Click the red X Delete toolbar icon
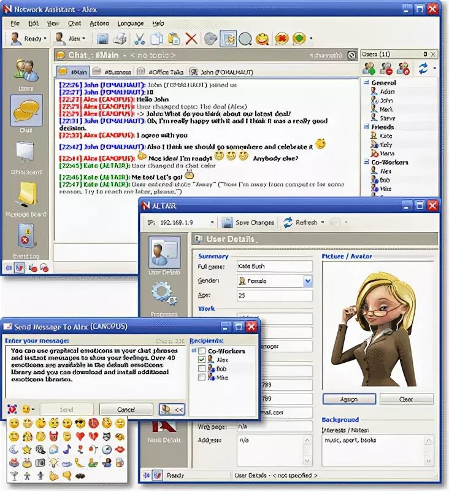The width and height of the screenshot is (449, 491). pyautogui.click(x=191, y=39)
